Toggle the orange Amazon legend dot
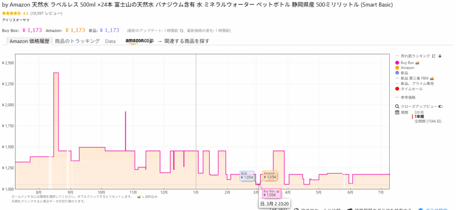The width and height of the screenshot is (456, 210). [397, 68]
